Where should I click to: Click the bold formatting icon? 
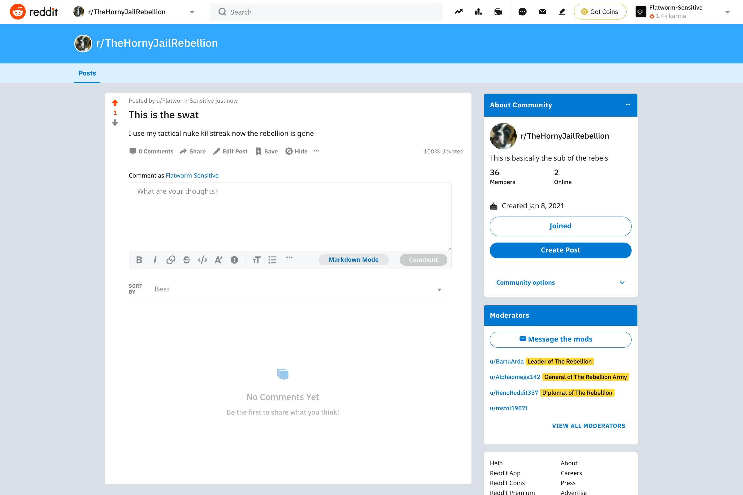(x=139, y=260)
